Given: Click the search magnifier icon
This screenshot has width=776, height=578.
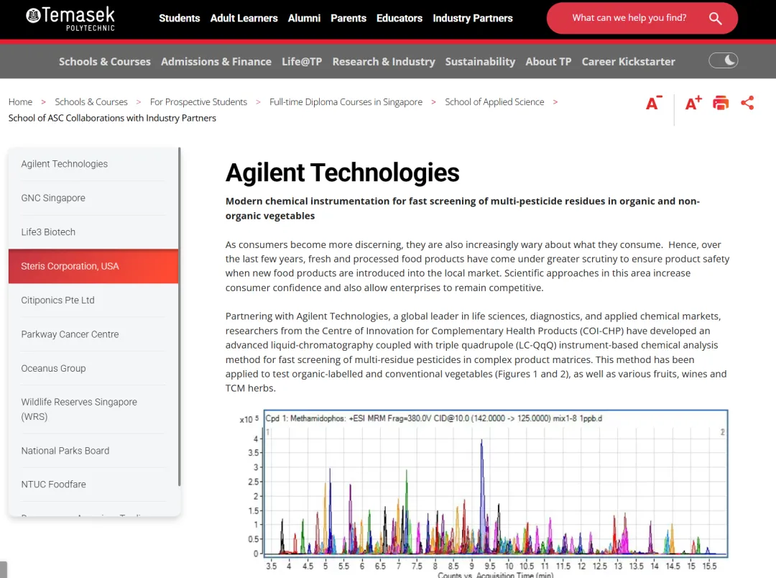Looking at the screenshot, I should [715, 18].
